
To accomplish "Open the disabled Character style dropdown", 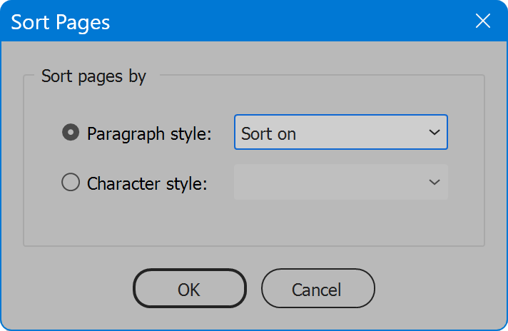I will pyautogui.click(x=341, y=182).
